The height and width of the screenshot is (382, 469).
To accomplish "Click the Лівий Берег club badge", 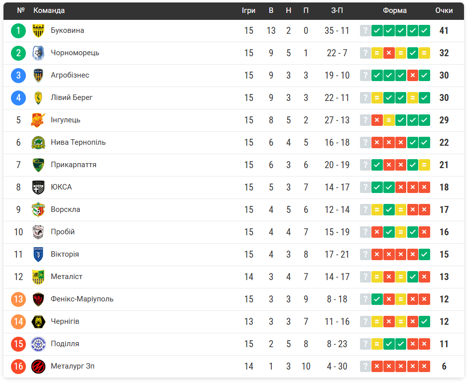I will click(x=38, y=98).
